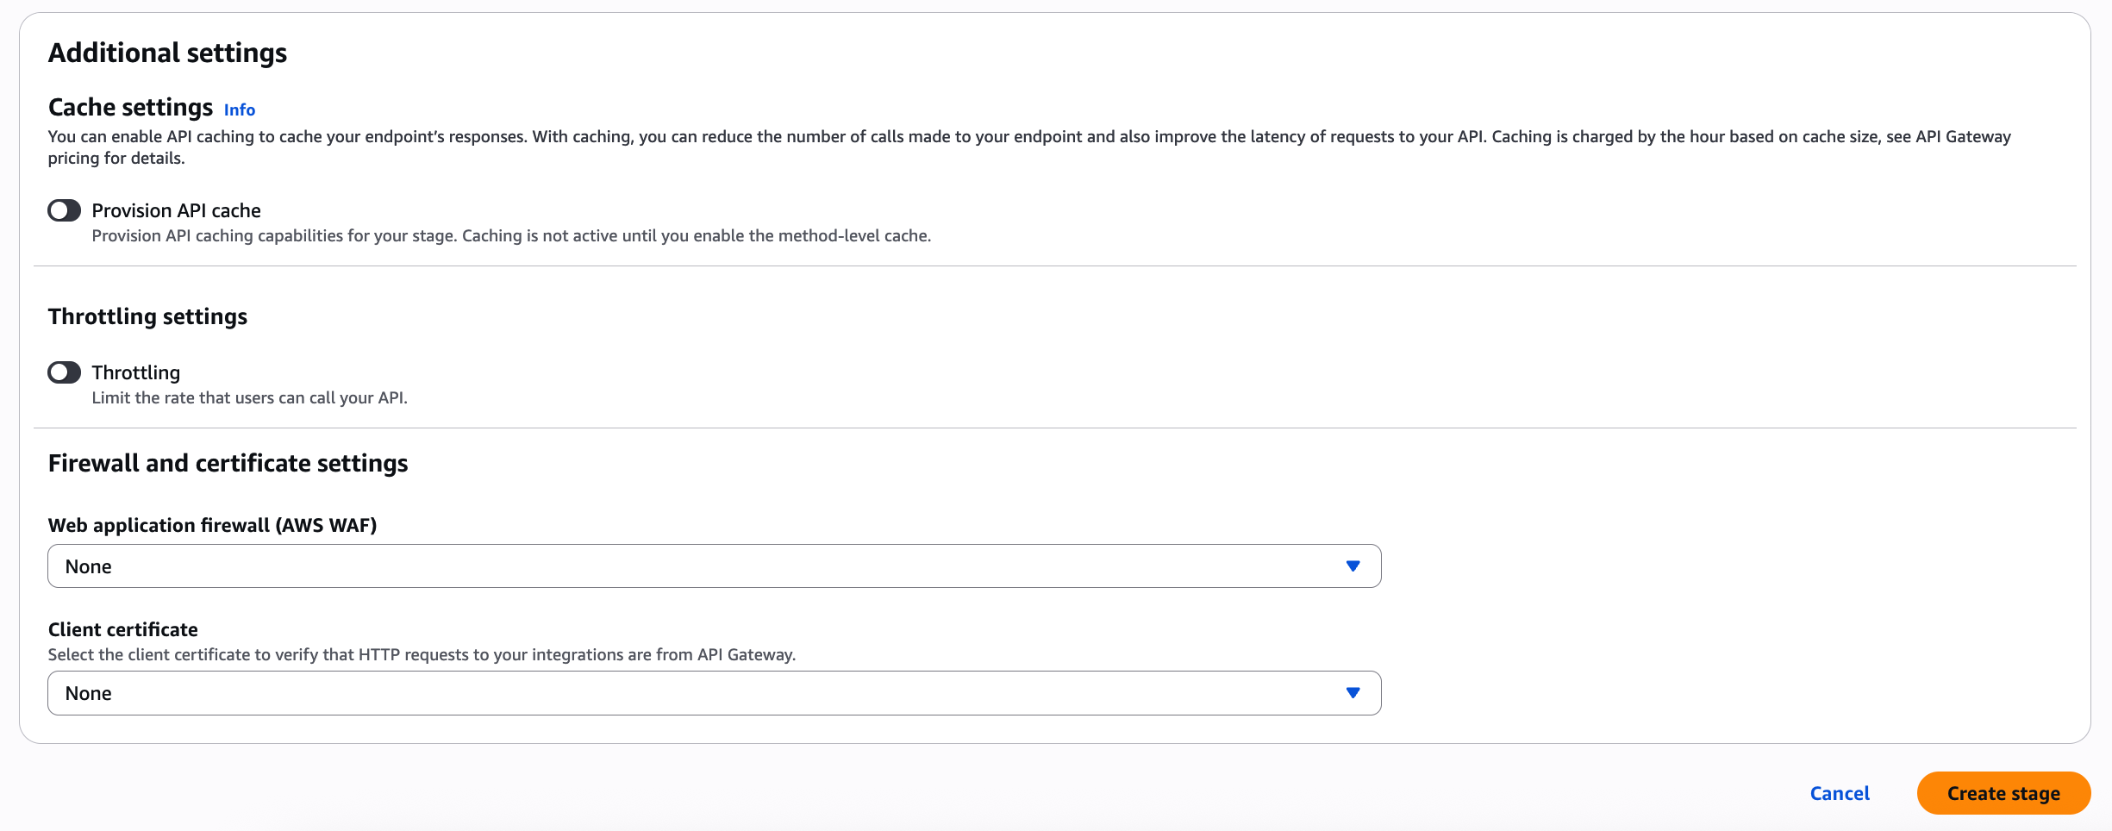Click the Additional settings heading

coord(167,53)
